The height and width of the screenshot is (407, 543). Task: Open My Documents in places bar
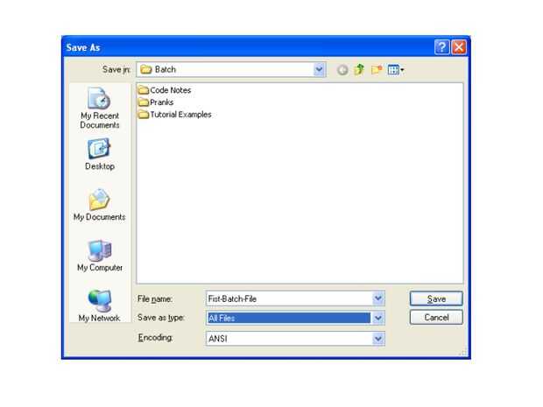(x=99, y=205)
